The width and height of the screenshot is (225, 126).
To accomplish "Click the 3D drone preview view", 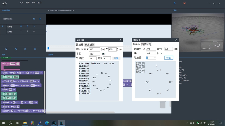I will [x=198, y=33].
